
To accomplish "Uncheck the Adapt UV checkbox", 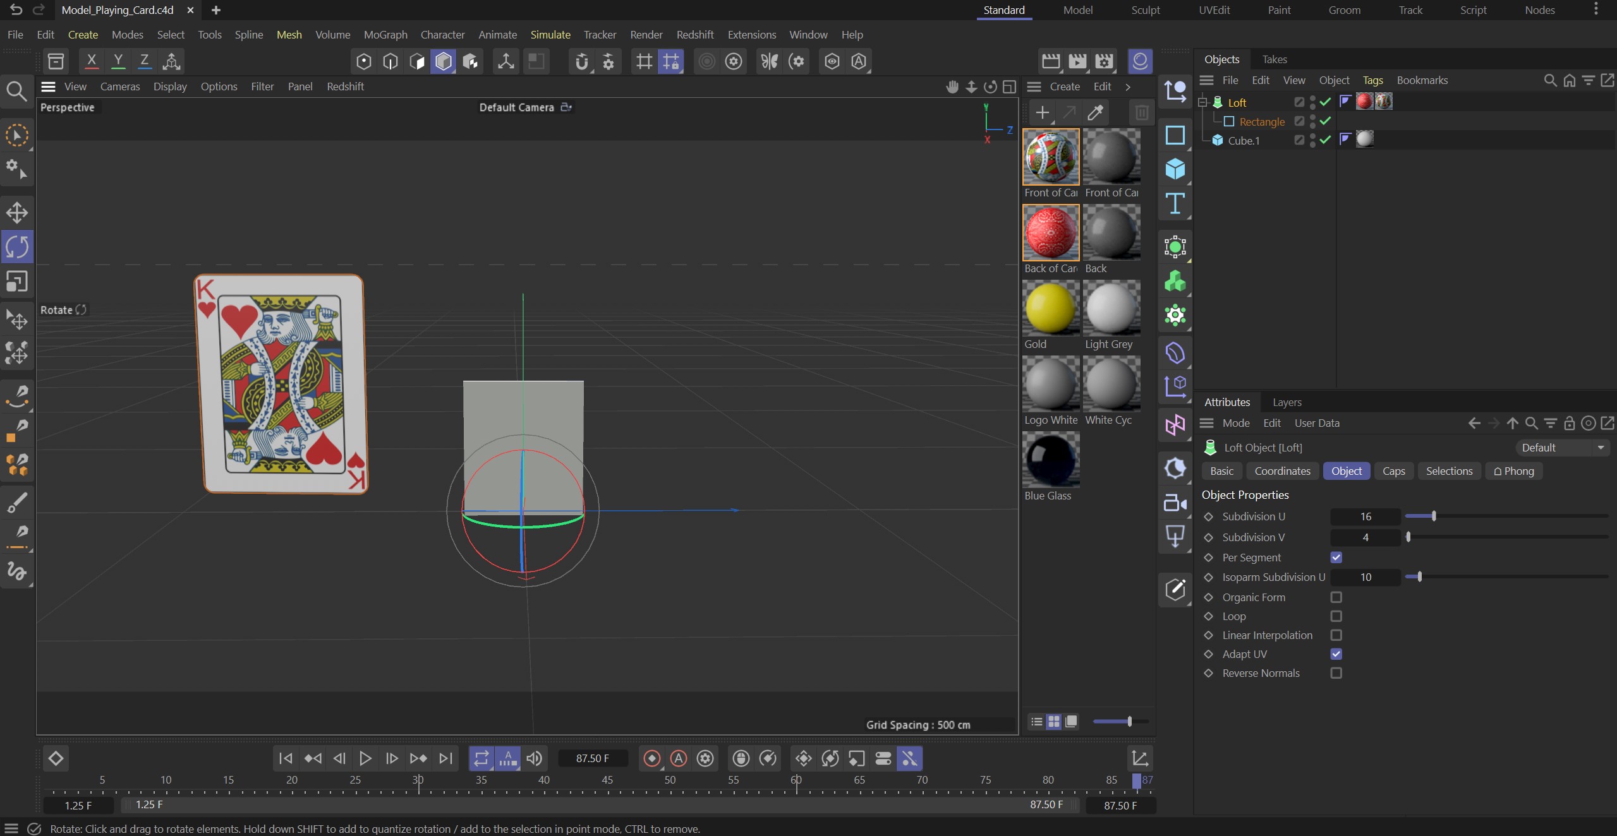I will pyautogui.click(x=1336, y=654).
